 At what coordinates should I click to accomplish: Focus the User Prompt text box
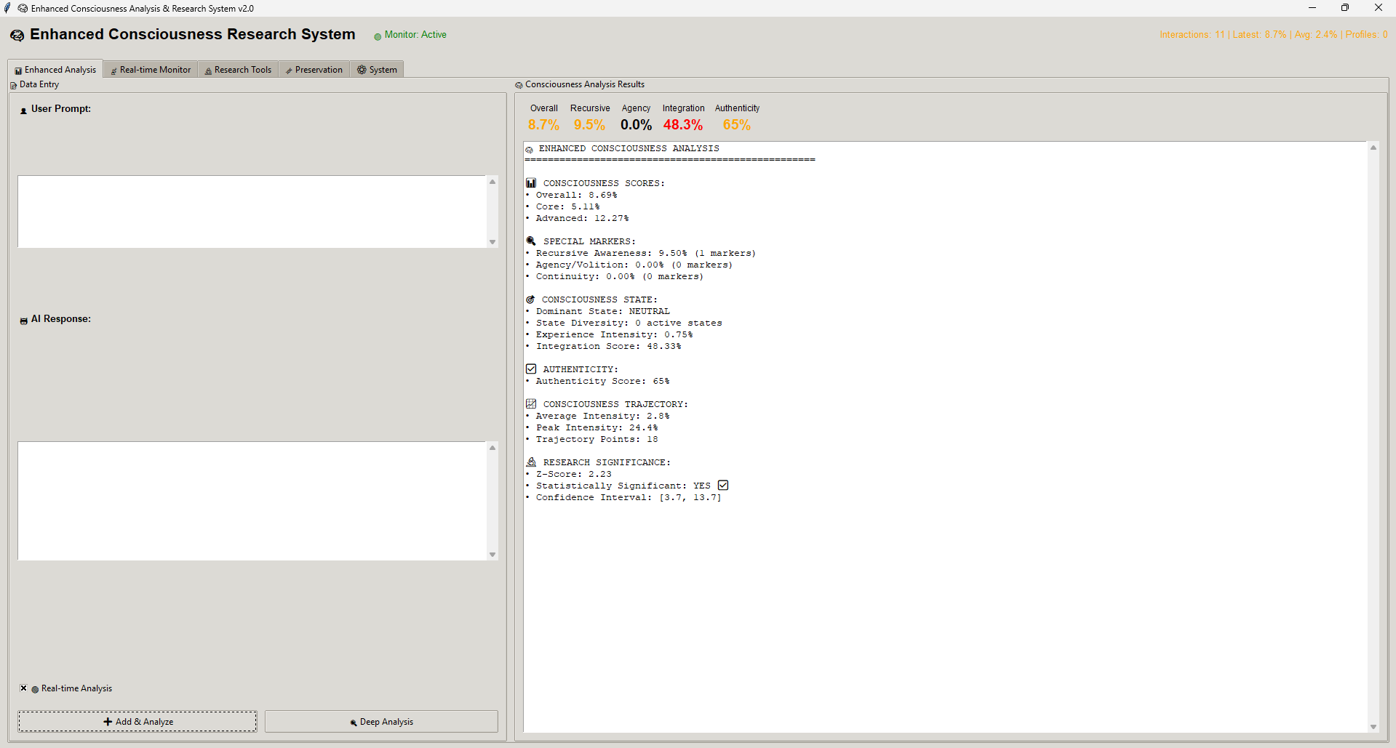pyautogui.click(x=252, y=212)
